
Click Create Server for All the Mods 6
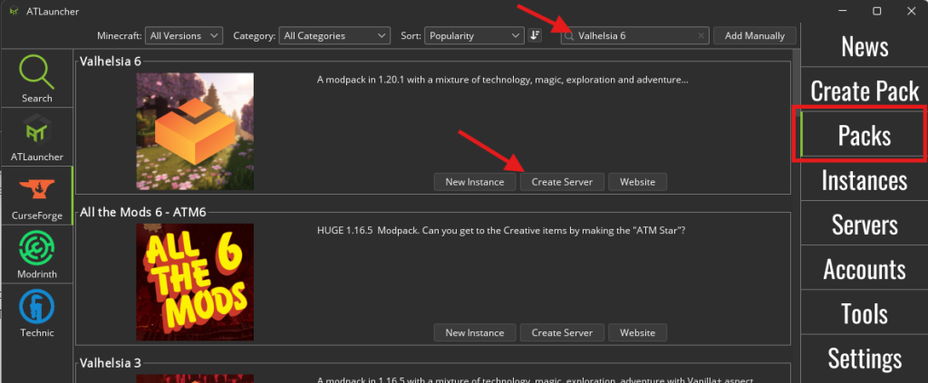(x=562, y=333)
